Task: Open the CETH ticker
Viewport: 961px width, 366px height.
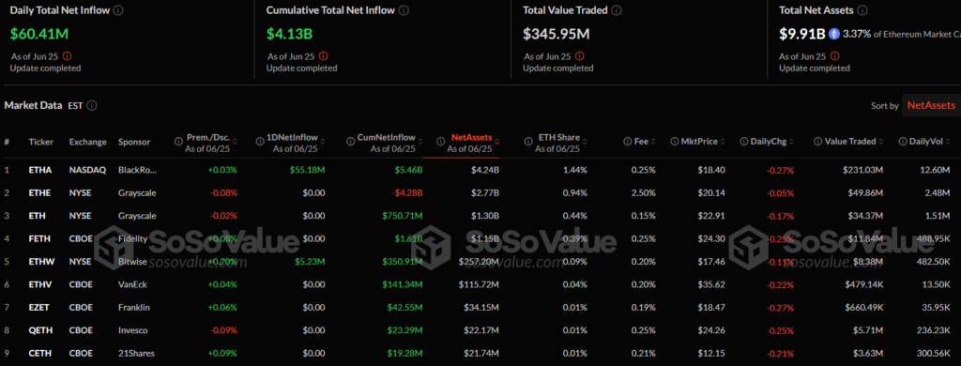Action: [39, 354]
